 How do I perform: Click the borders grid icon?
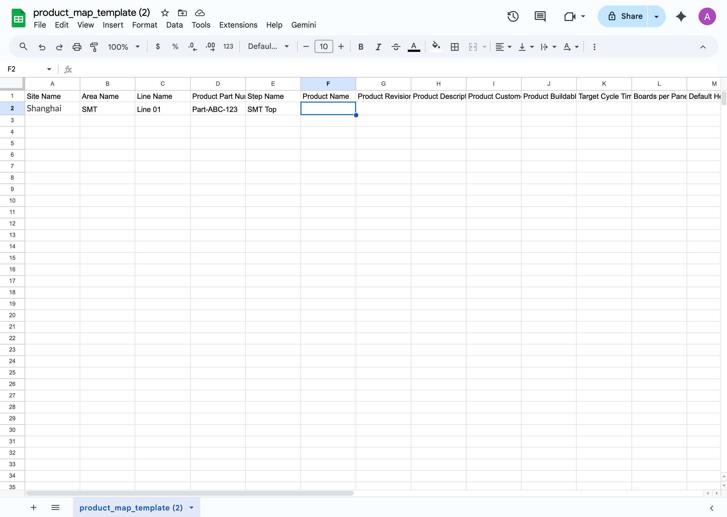pos(454,47)
